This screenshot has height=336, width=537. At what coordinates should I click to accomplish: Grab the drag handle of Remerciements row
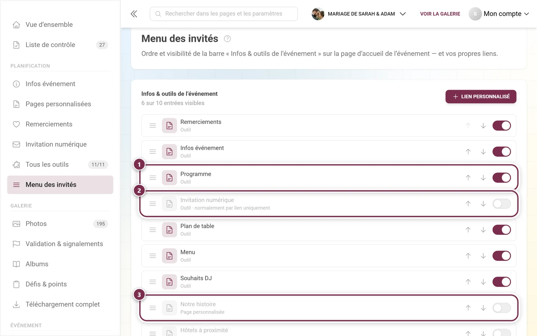[x=153, y=126]
